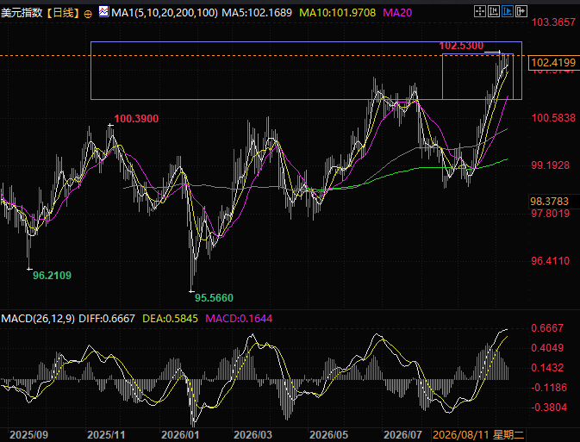
Task: Click the bracketed bars chart tool icon
Action: pyautogui.click(x=494, y=11)
